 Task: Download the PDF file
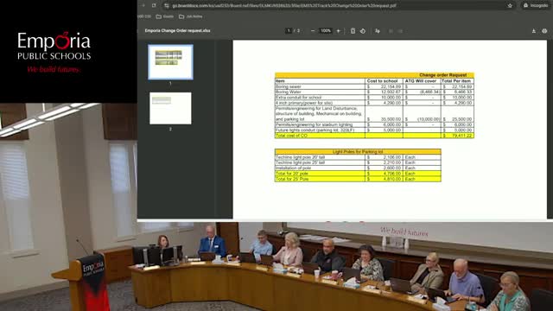(534, 31)
